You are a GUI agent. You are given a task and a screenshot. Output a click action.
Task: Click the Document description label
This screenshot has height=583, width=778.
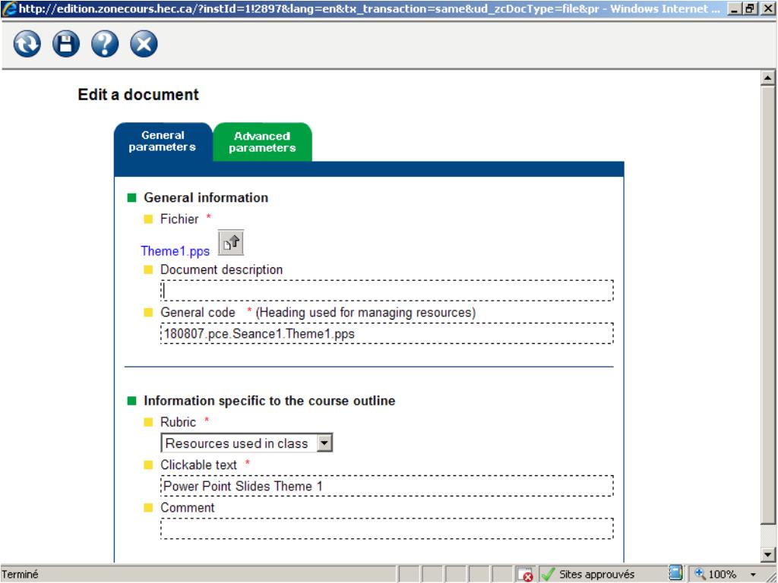click(221, 269)
